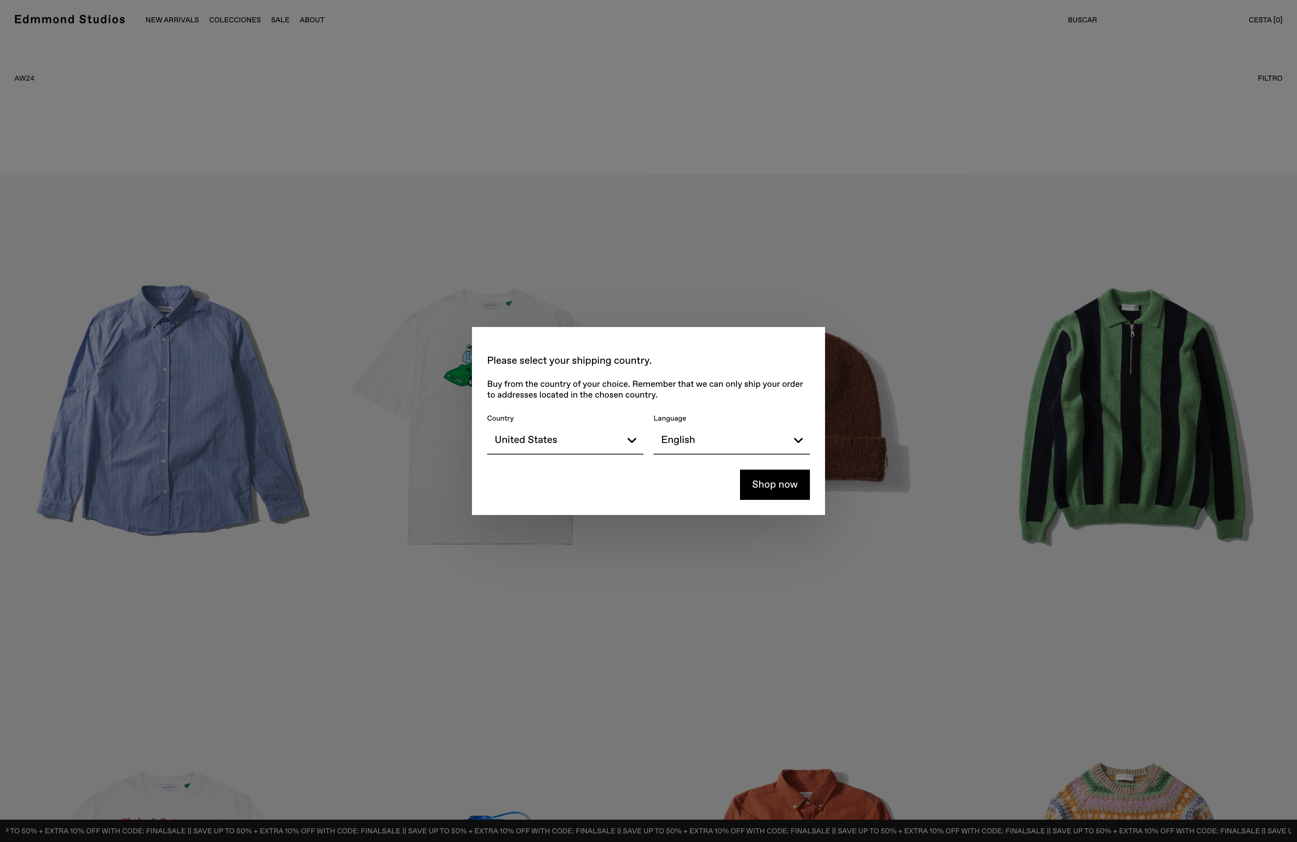Open the COLECCIONES menu
1297x842 pixels.
click(235, 20)
